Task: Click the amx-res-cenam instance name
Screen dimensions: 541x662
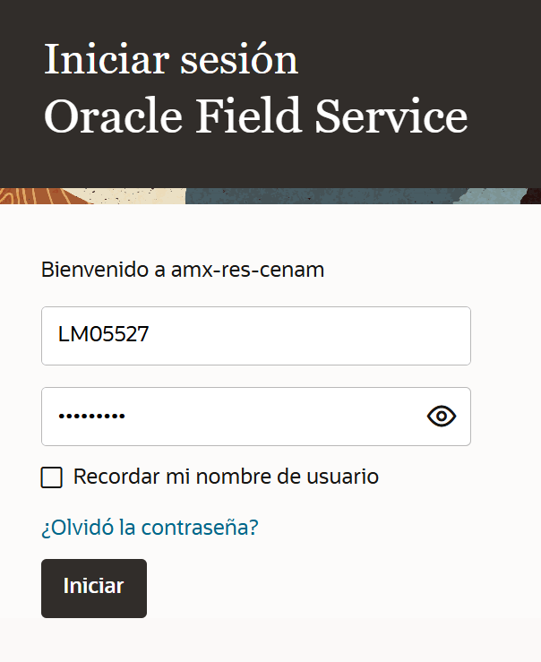Action: [x=247, y=269]
